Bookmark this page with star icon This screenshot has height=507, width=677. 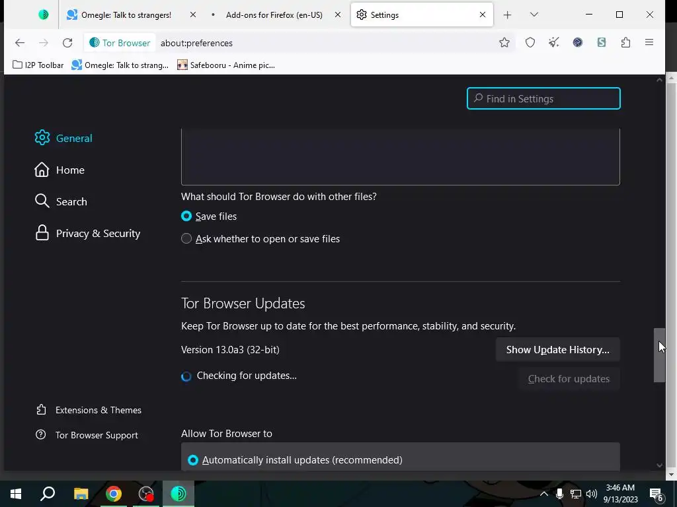pyautogui.click(x=504, y=43)
